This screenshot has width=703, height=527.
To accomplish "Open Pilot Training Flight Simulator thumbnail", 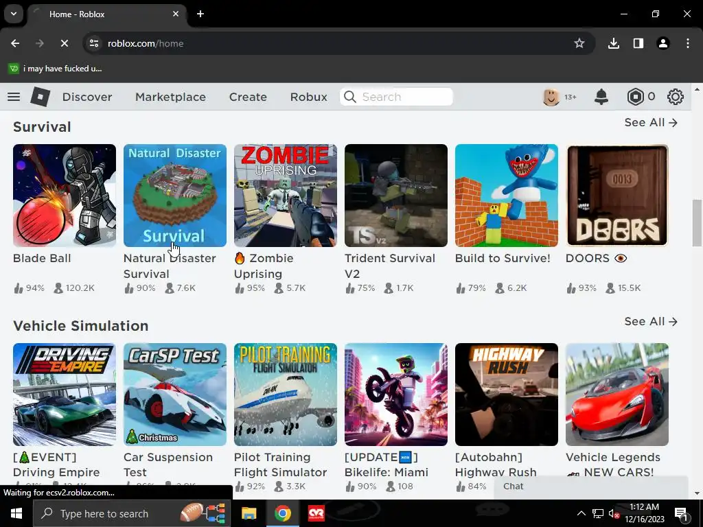I will pyautogui.click(x=286, y=395).
